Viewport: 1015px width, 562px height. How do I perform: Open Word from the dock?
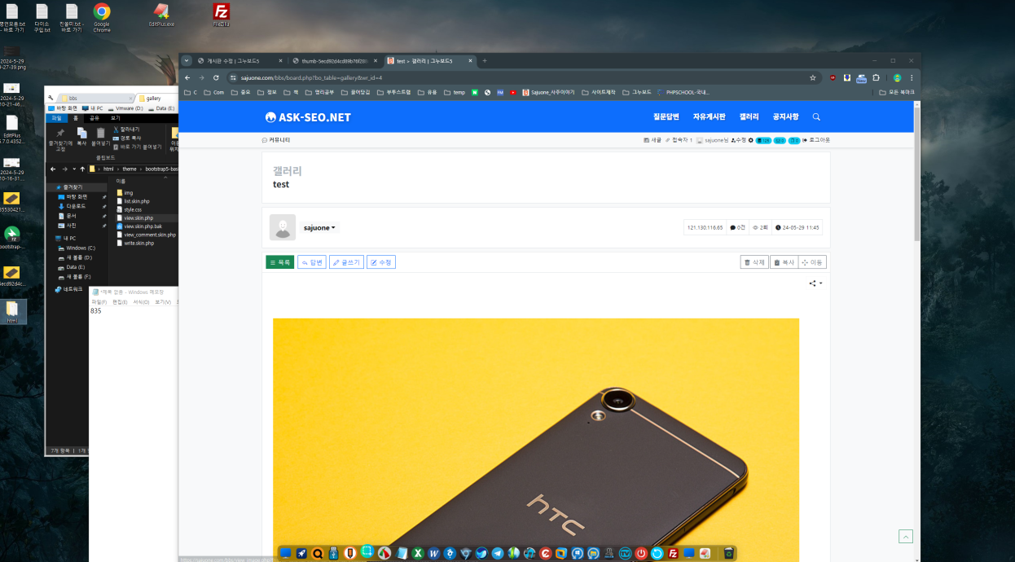[x=434, y=553]
